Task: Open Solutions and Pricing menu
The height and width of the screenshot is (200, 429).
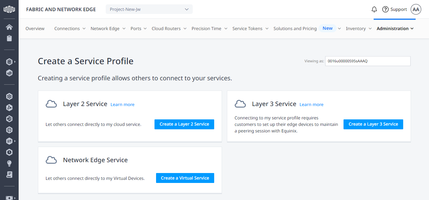Action: pos(295,29)
